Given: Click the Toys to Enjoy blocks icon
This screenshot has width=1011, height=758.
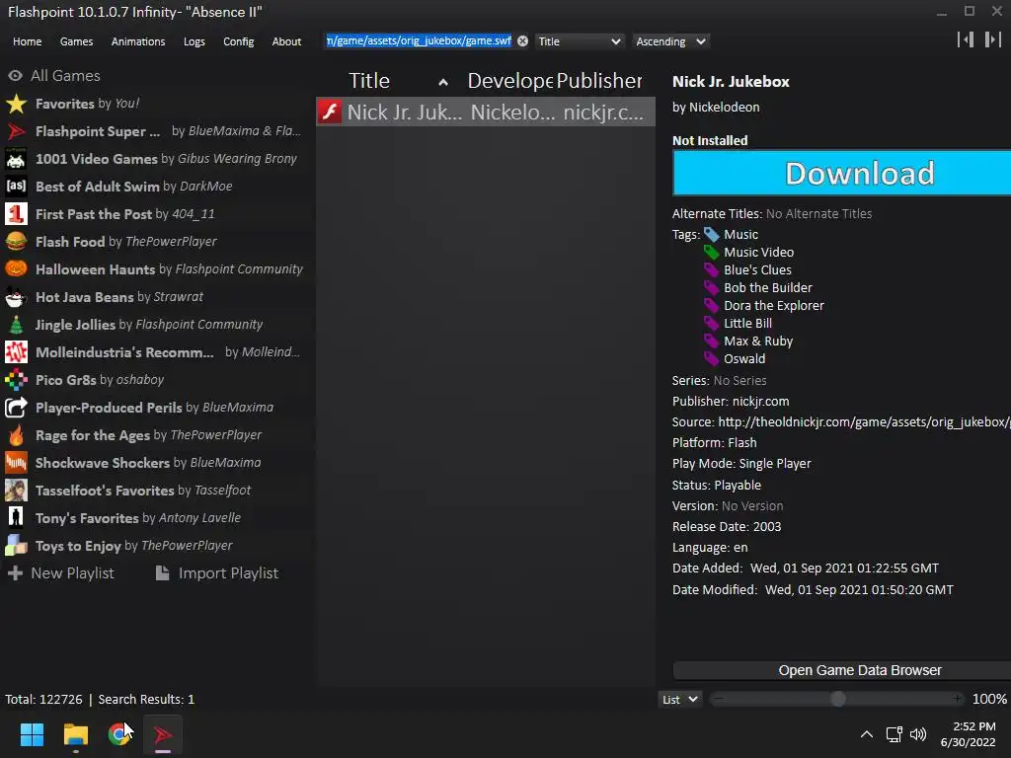Looking at the screenshot, I should [x=16, y=545].
